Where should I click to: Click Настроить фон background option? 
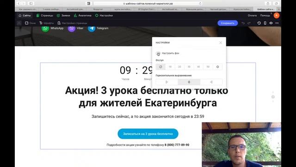[x=167, y=54]
